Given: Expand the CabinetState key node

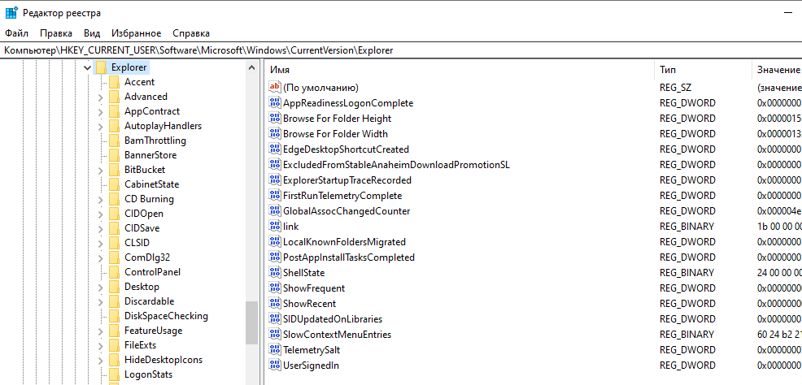Looking at the screenshot, I should (x=100, y=184).
